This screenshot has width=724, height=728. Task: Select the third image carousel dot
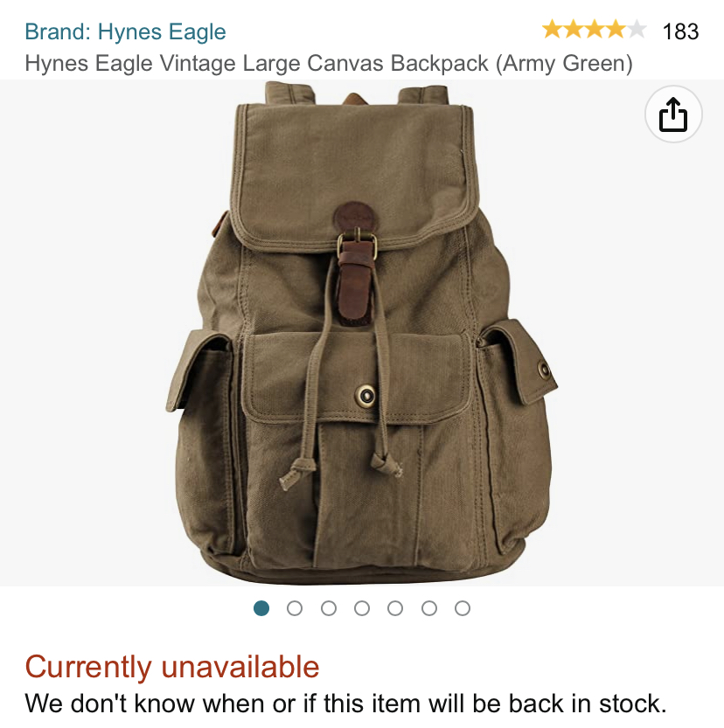328,607
